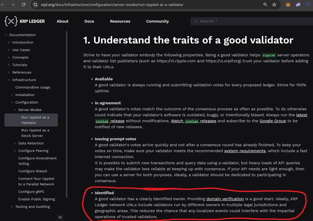
Task: Click the 'Issuing prompt votes' bullet heading
Action: [116, 139]
